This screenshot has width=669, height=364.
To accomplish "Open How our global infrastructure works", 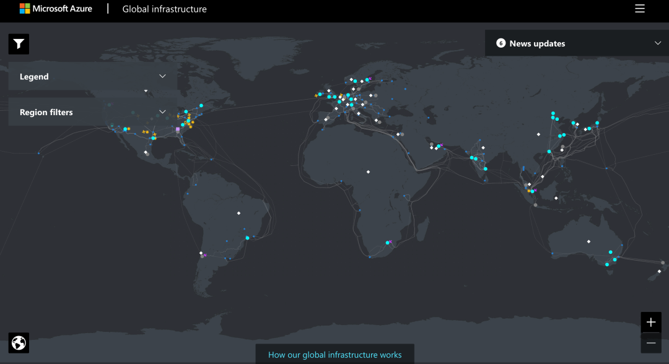I will tap(335, 355).
